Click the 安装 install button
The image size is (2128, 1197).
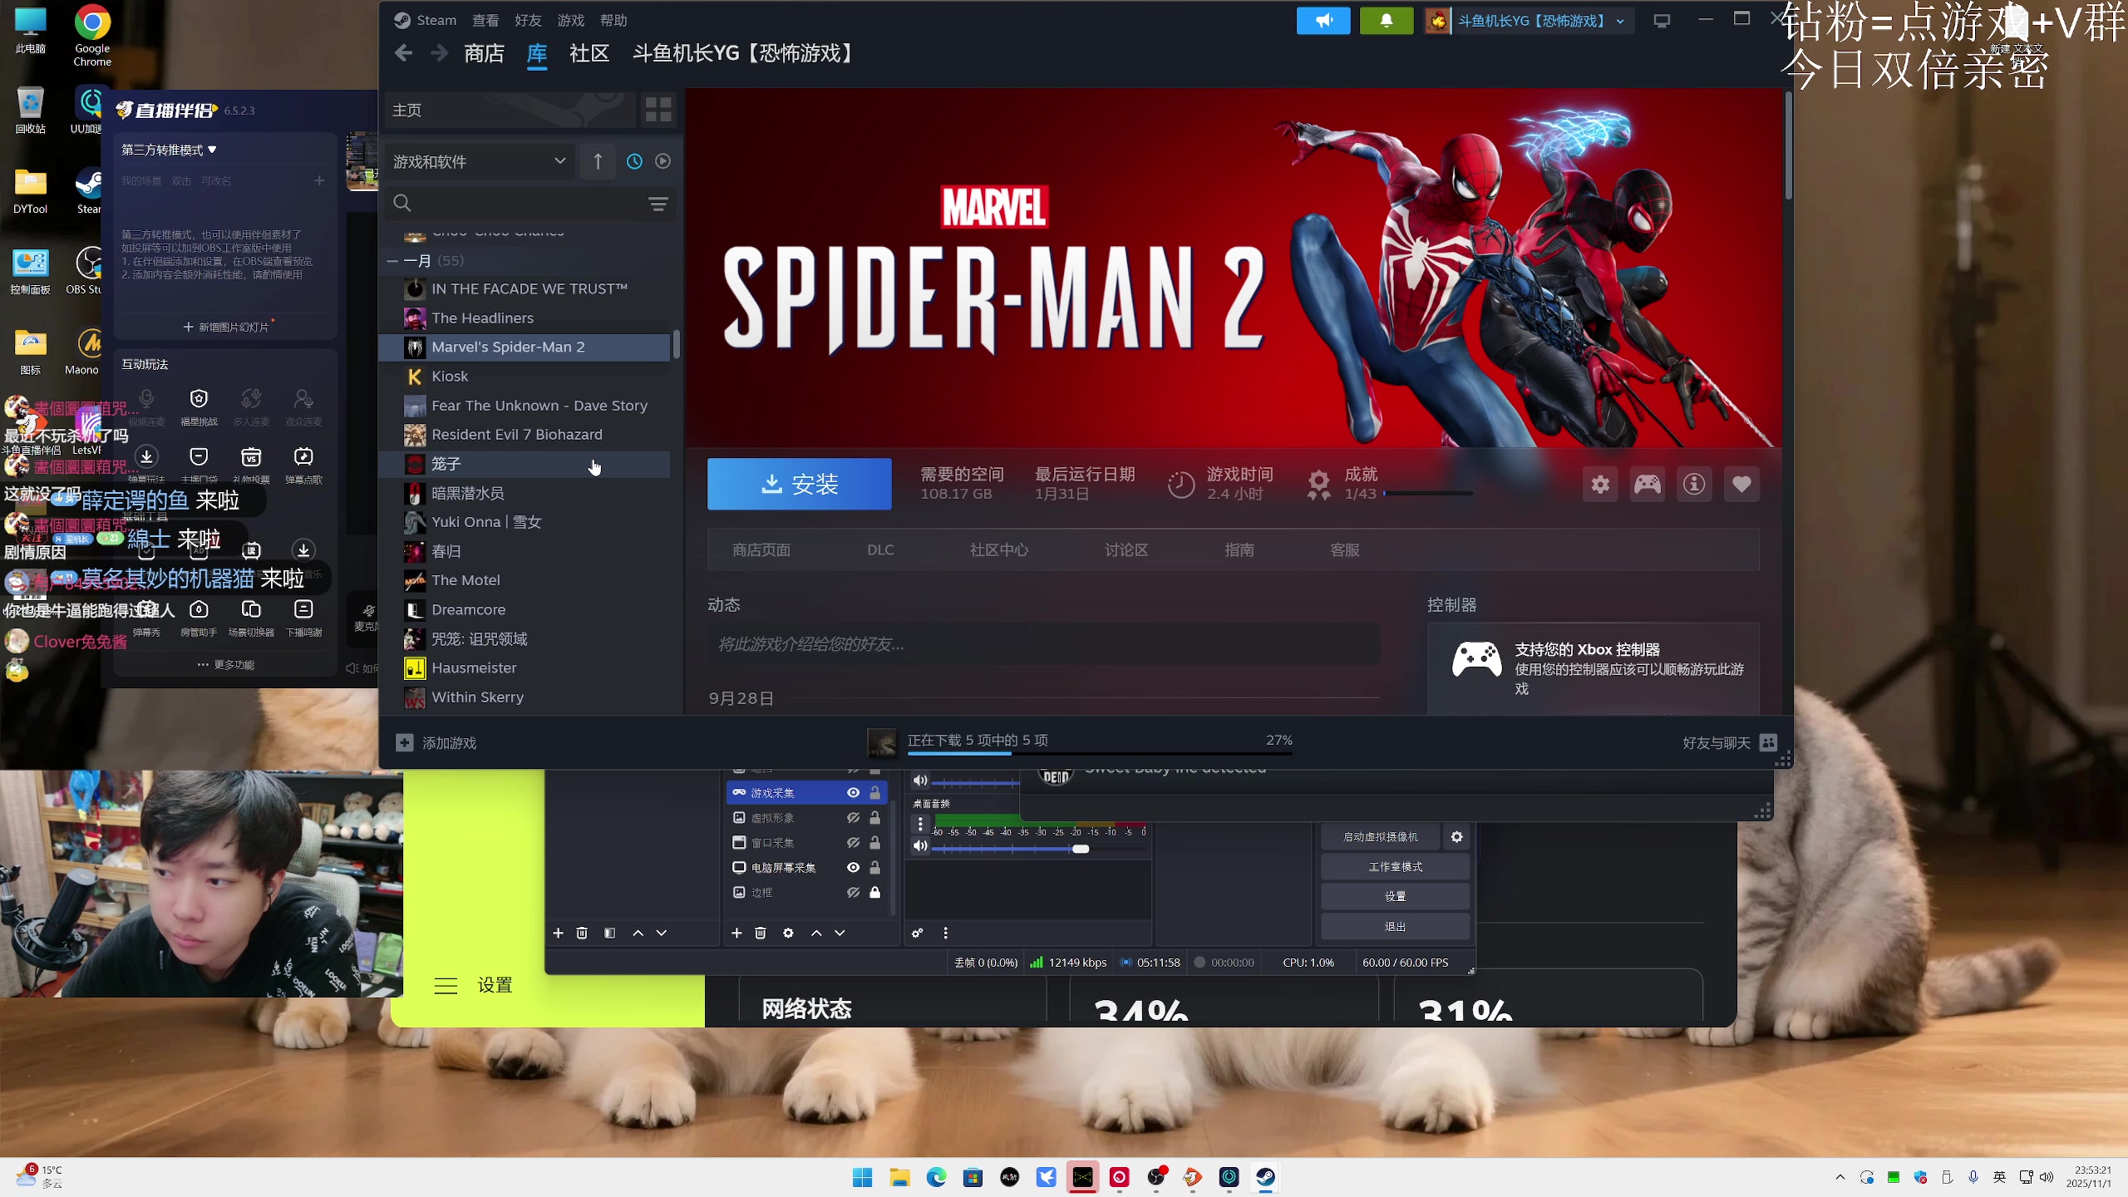(799, 485)
